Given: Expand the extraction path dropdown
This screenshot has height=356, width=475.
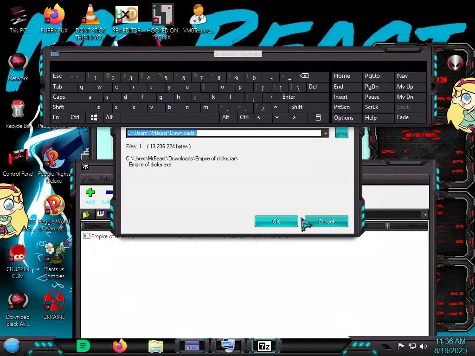Looking at the screenshot, I should (325, 133).
